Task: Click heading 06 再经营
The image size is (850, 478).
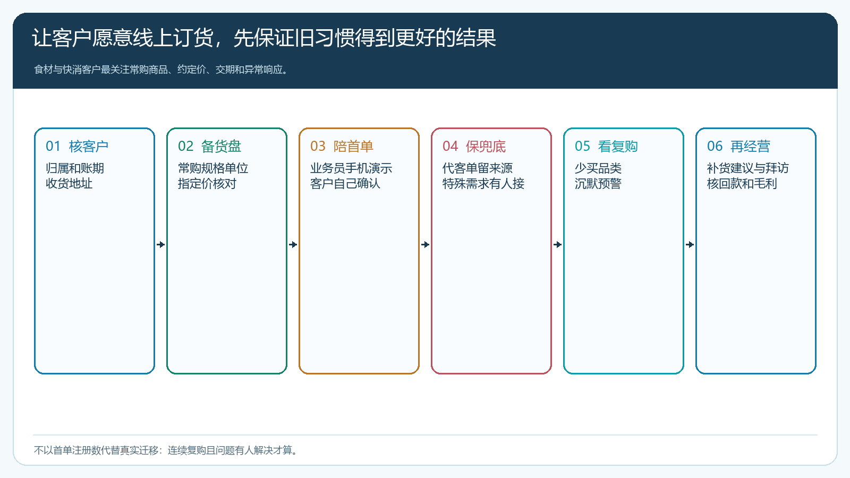Action: 738,146
